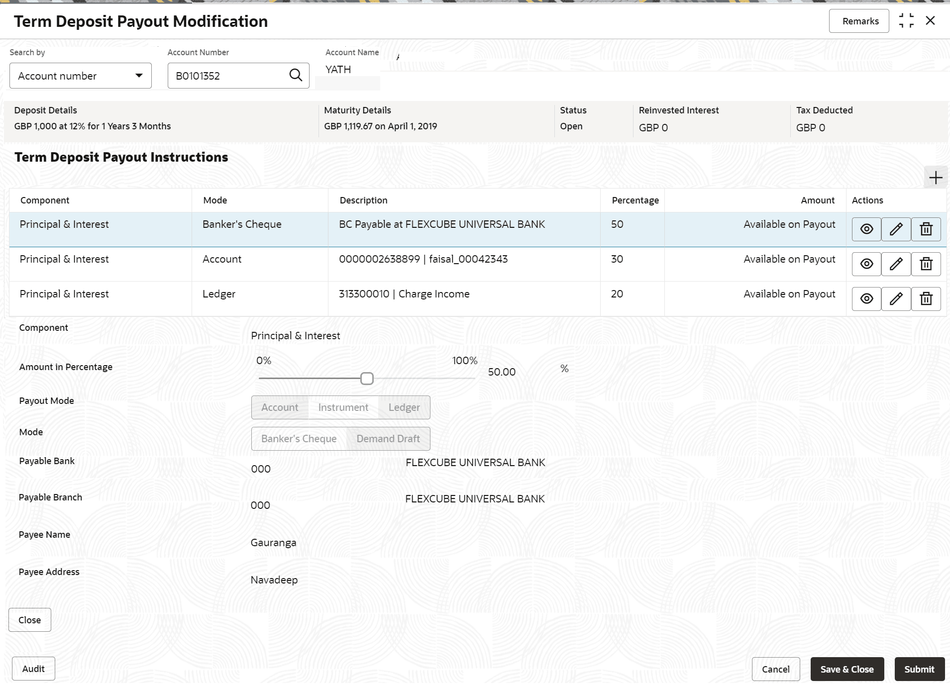Delete the Account payout instruction row
Viewport: 950px width, 685px height.
click(x=926, y=264)
